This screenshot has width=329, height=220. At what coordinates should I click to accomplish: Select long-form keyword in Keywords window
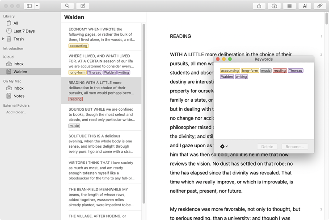250,71
